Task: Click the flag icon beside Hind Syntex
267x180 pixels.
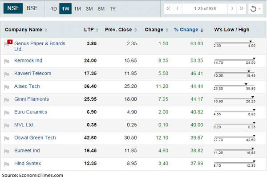Action: coord(7,164)
